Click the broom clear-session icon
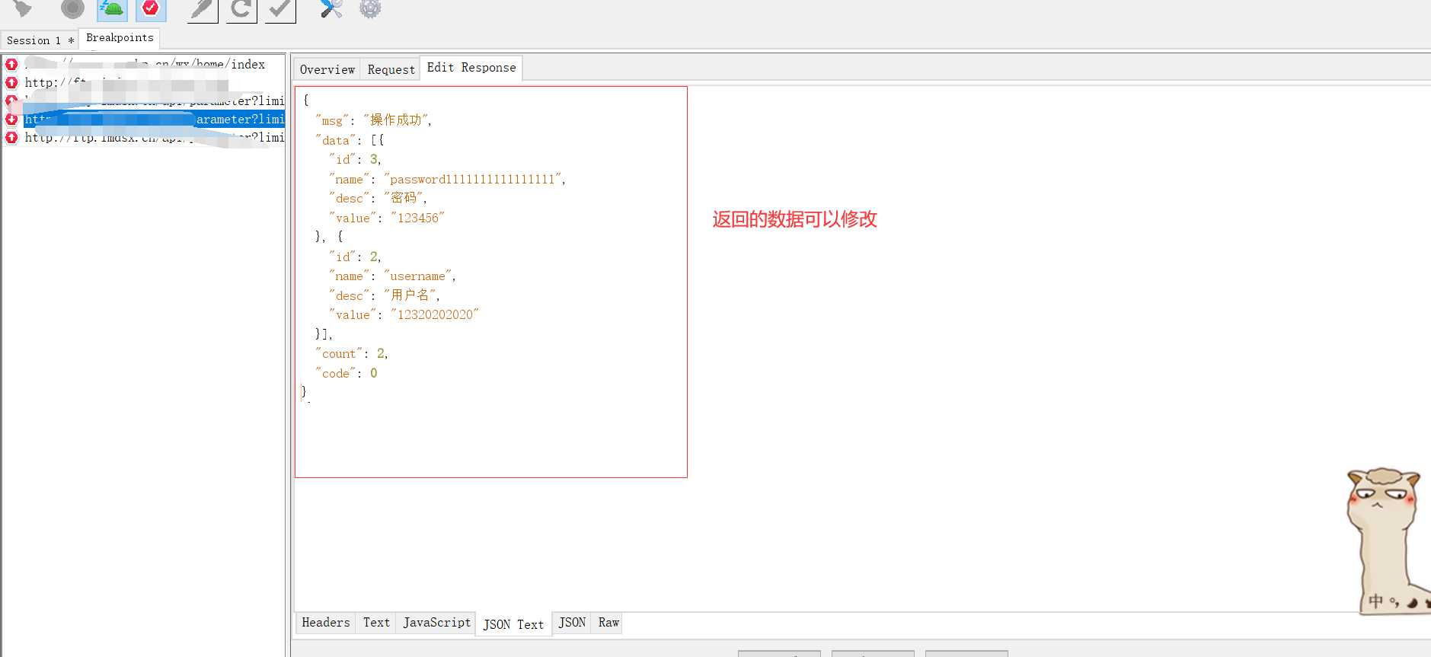 [x=22, y=8]
